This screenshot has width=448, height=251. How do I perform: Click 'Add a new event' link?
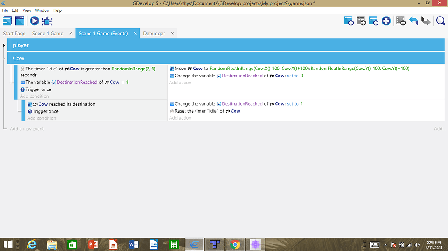pyautogui.click(x=27, y=129)
